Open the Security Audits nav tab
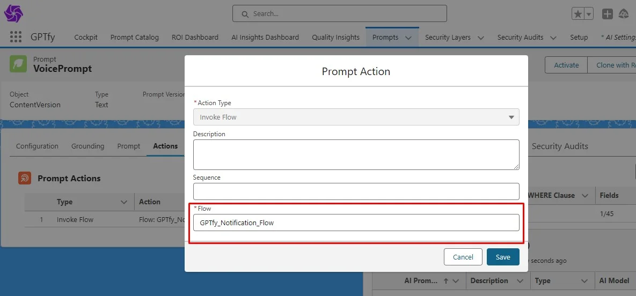 pyautogui.click(x=521, y=38)
